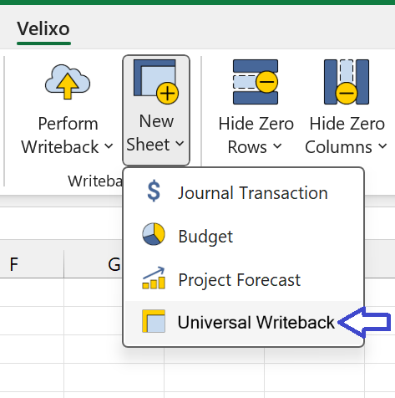Screen dimensions: 395x398
Task: Click the Hide Zero Rows icon
Action: [x=256, y=82]
